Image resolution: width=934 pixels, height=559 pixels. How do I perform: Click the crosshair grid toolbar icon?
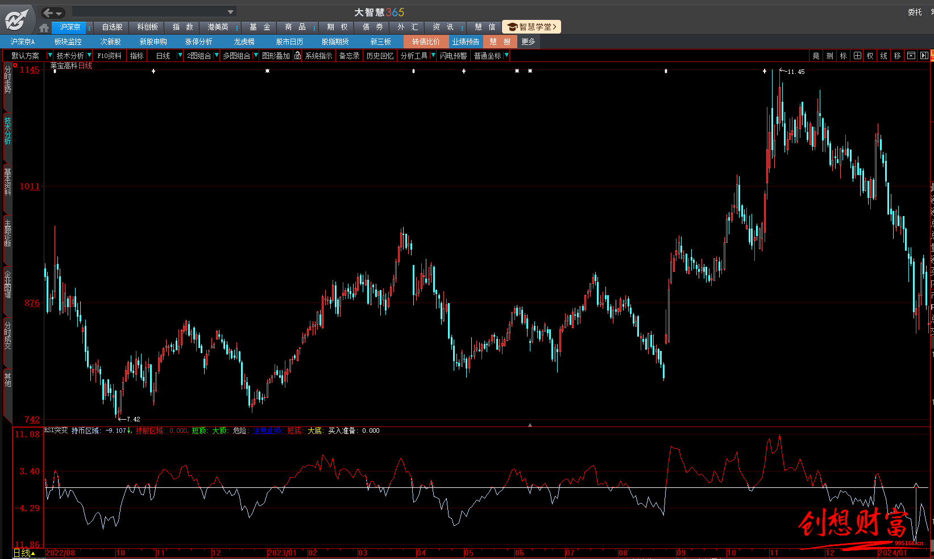857,56
